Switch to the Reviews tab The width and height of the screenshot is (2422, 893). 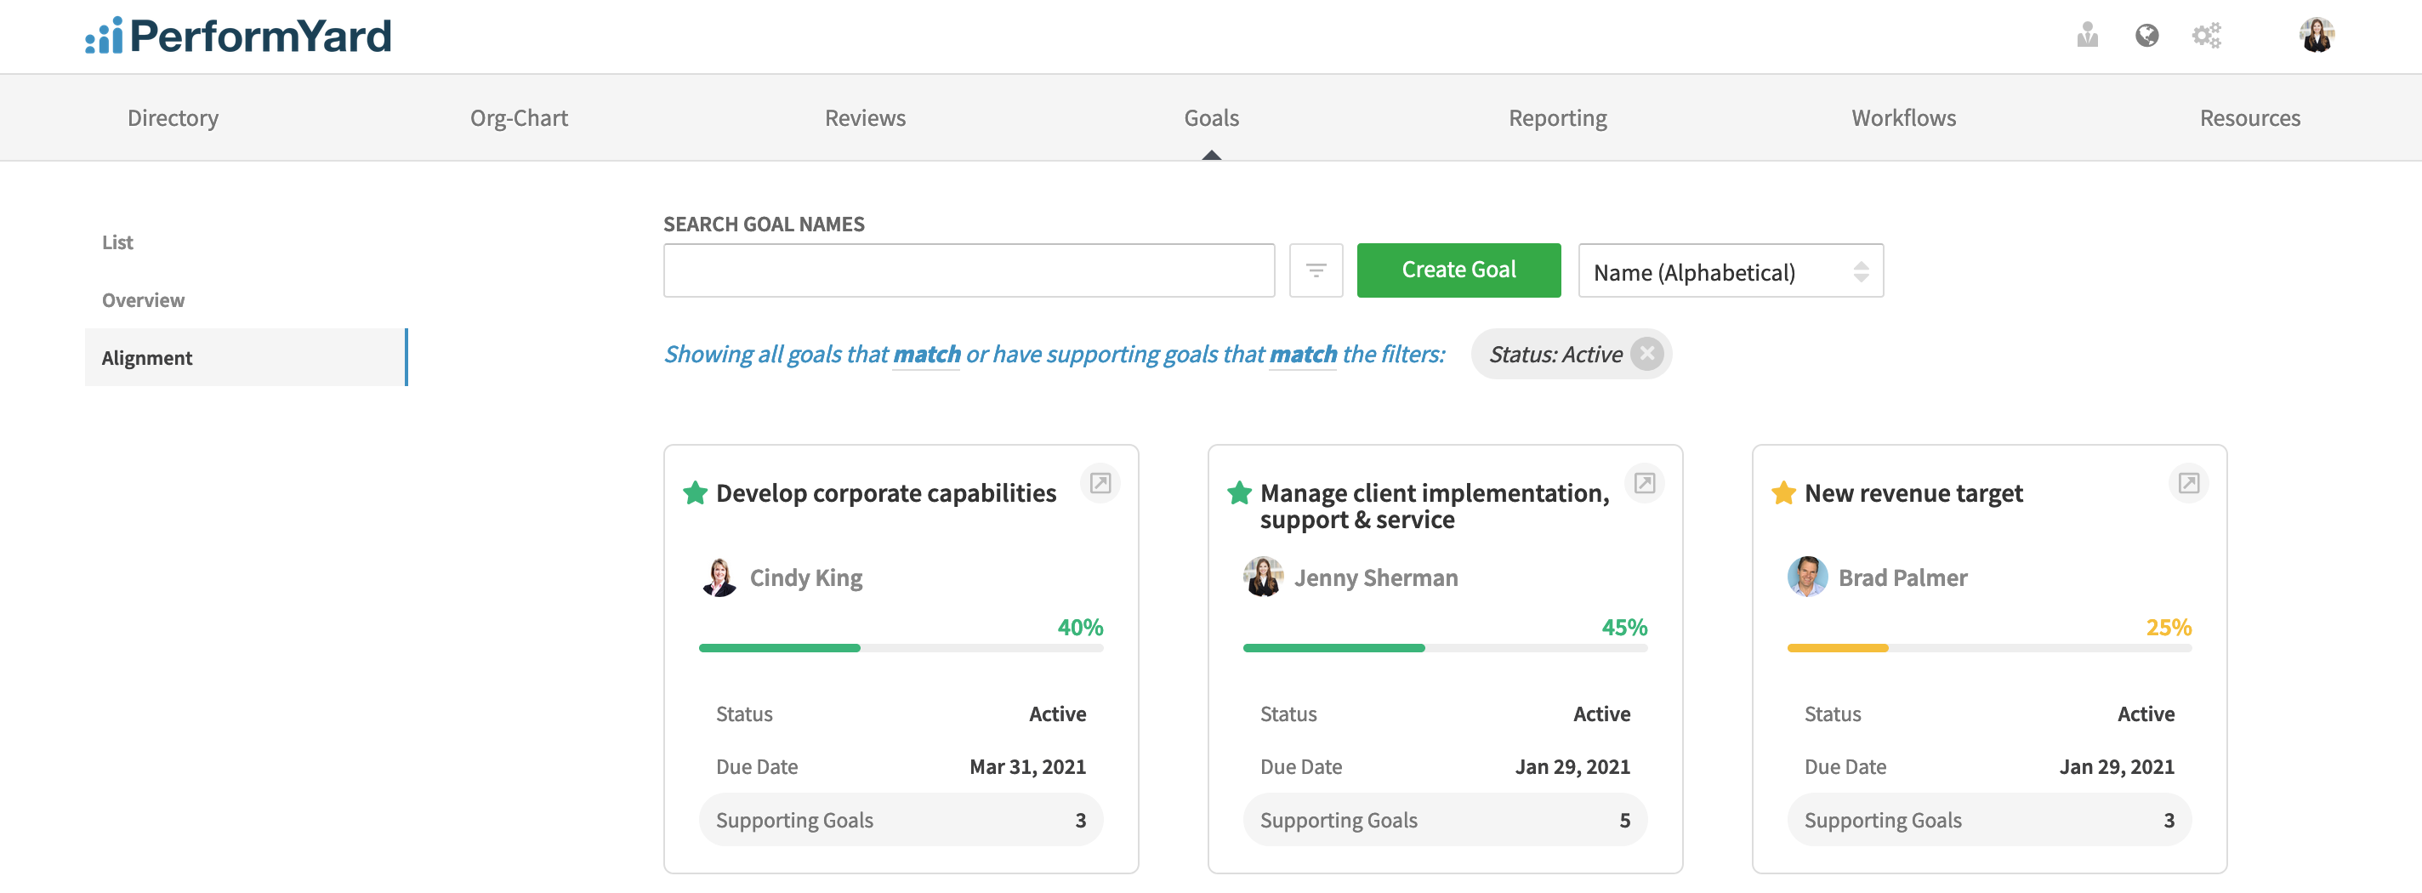pos(865,118)
